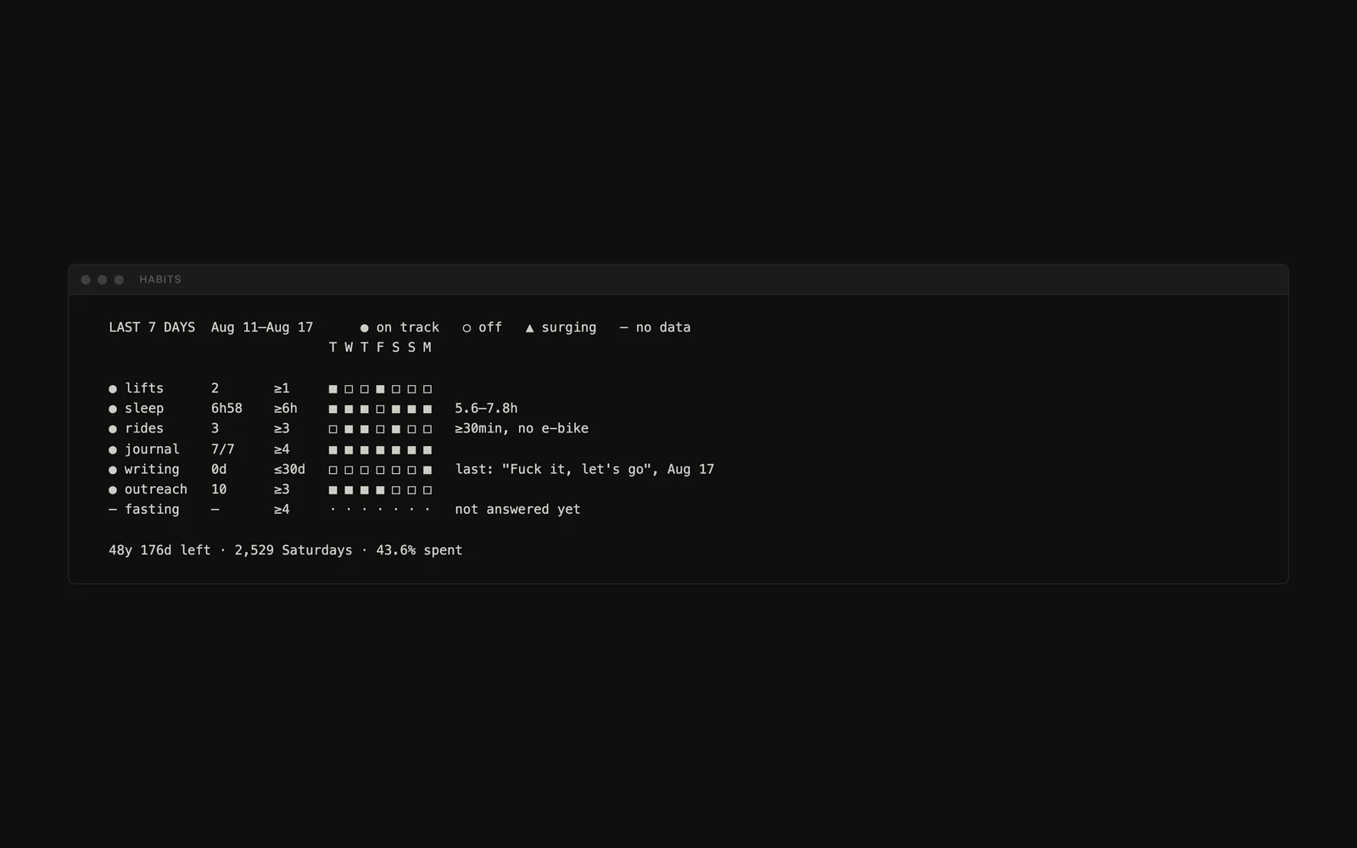1357x848 pixels.
Task: Click the 'Aug 11–Aug 17' date range
Action: pos(262,327)
